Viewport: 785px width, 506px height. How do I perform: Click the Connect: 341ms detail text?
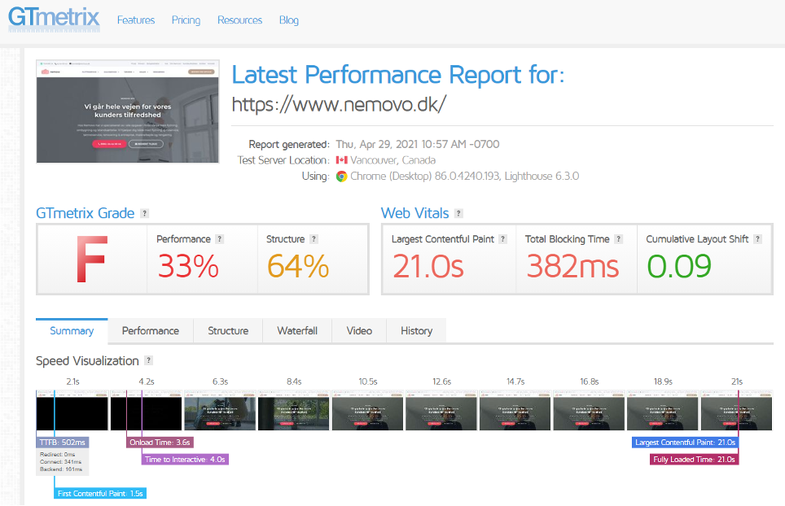(60, 462)
